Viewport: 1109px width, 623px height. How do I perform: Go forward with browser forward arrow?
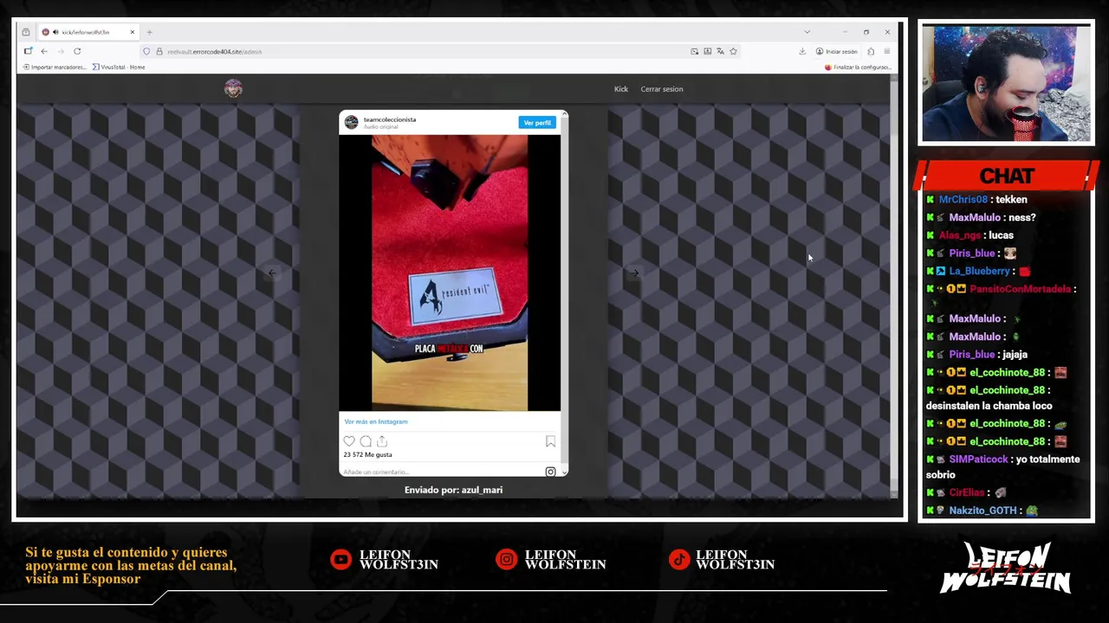coord(61,51)
